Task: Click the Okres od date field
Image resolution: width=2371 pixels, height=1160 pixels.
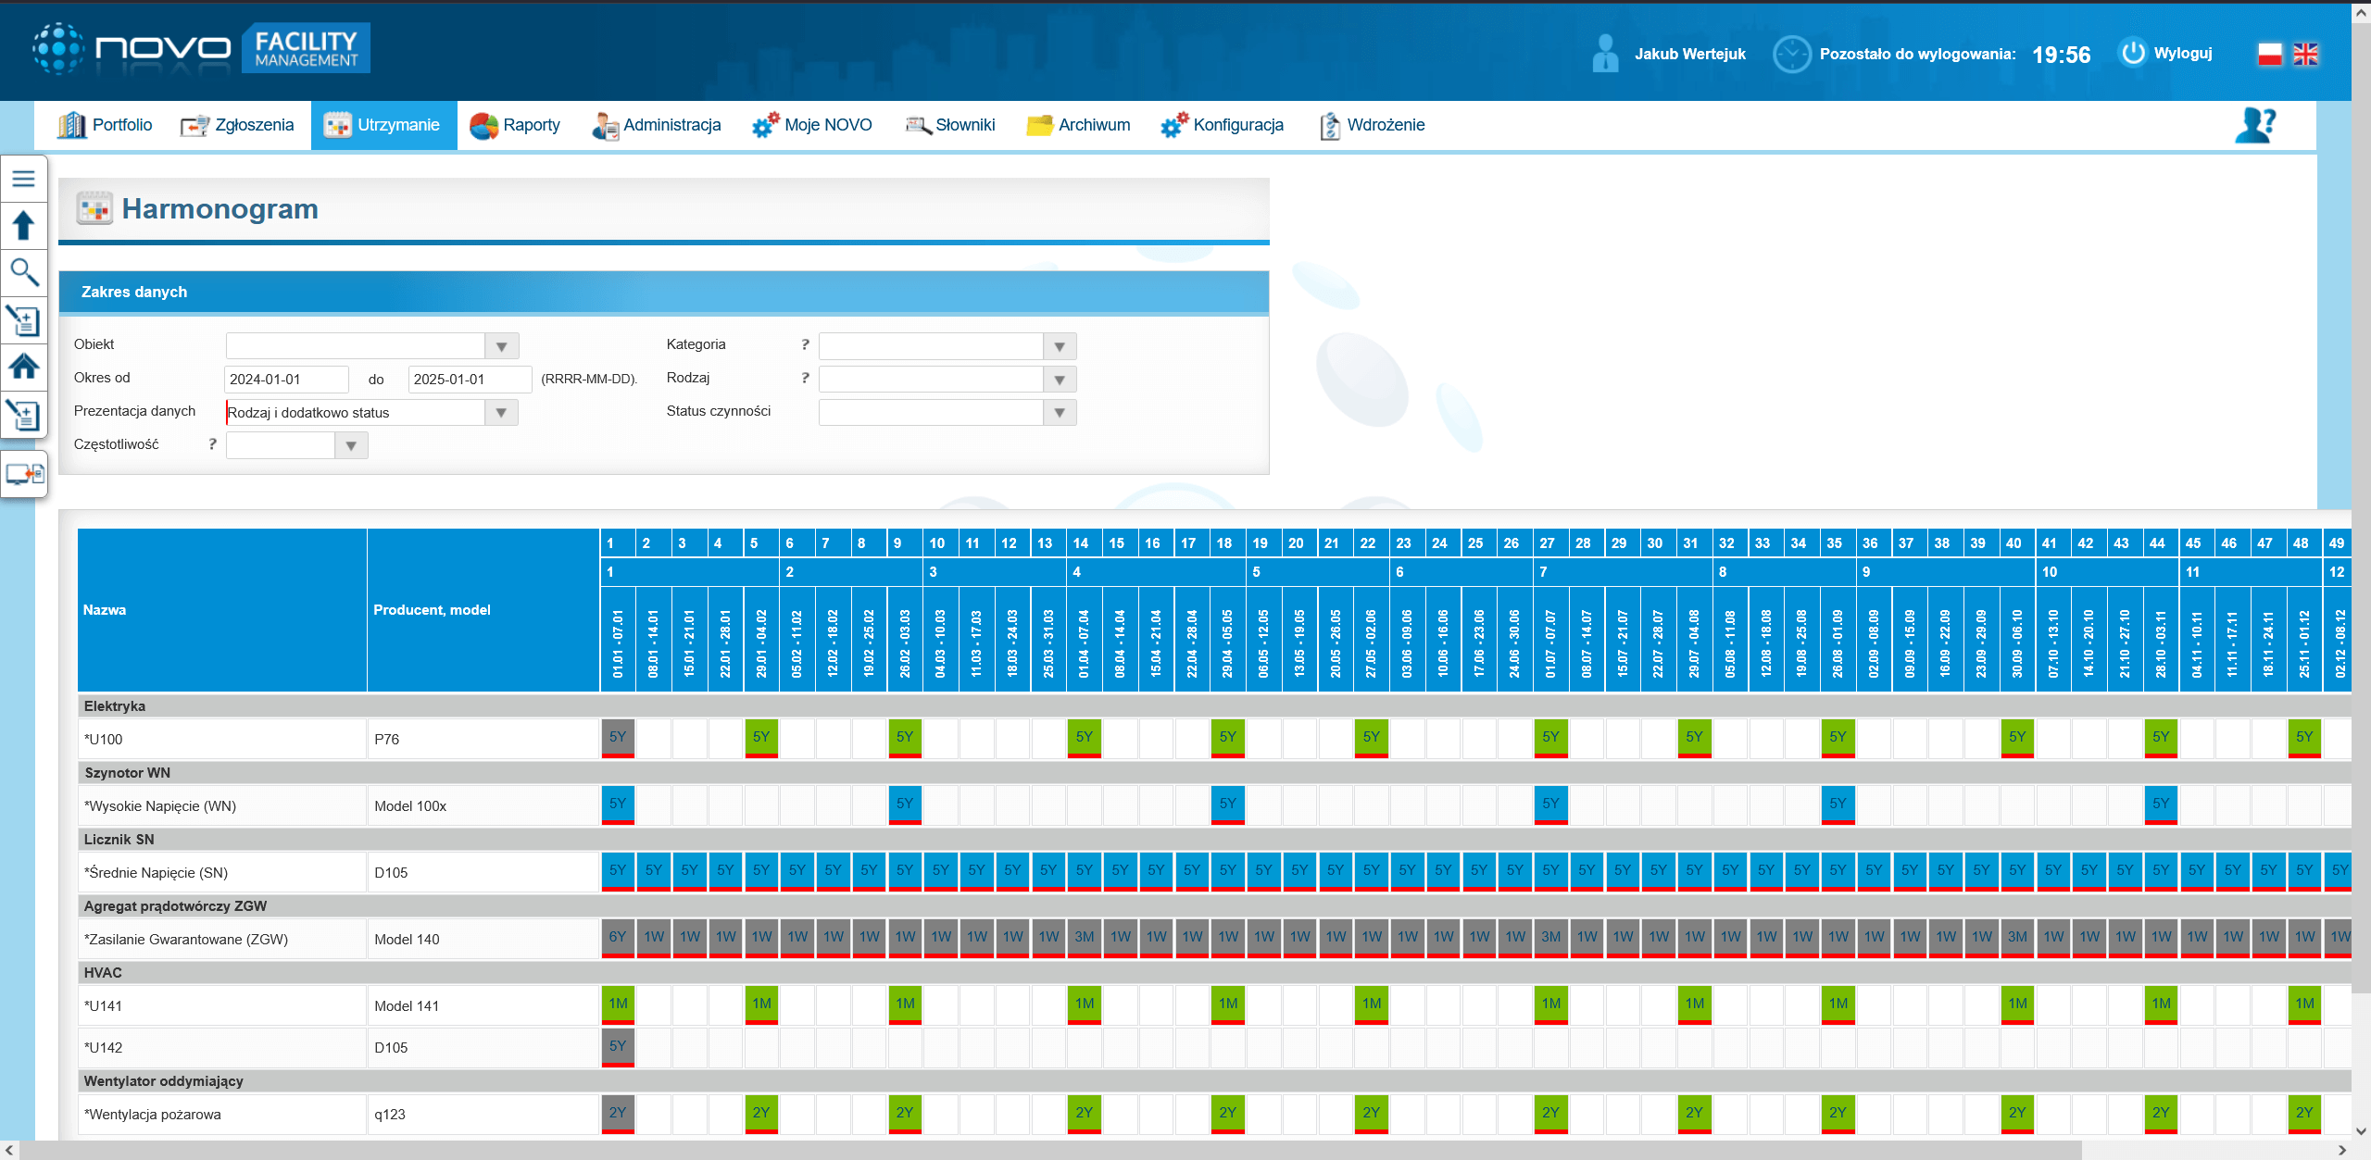Action: point(286,380)
